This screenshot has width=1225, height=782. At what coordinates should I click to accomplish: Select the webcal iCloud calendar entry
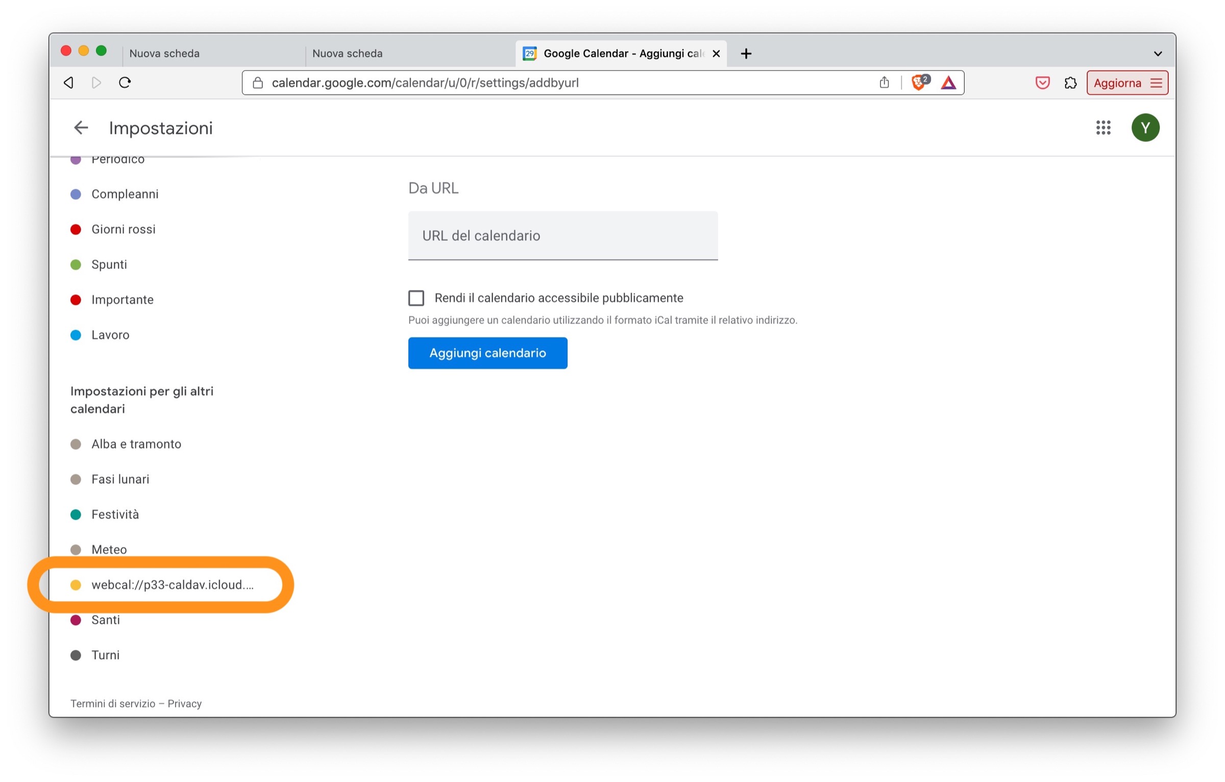click(172, 585)
